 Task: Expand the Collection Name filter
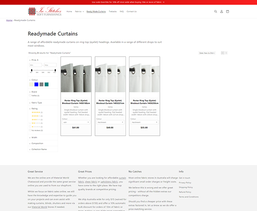coord(38,149)
